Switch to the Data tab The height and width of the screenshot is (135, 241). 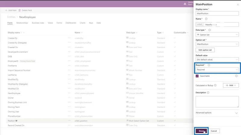(x=99, y=23)
